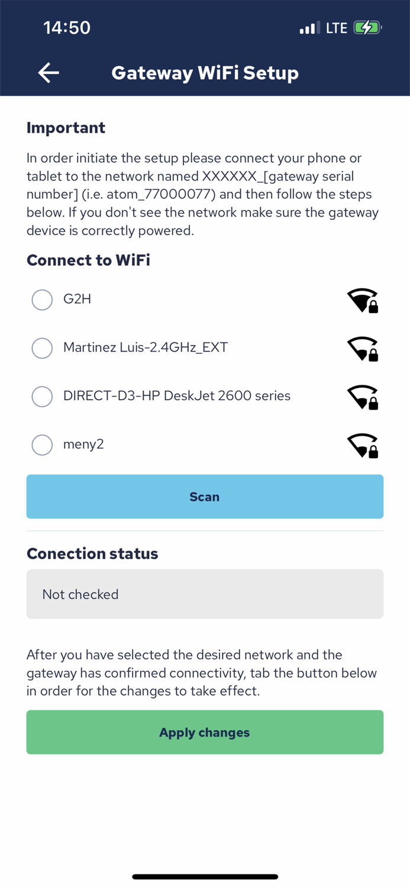Click the WiFi signal icon beside Martinez Luis network

click(363, 349)
